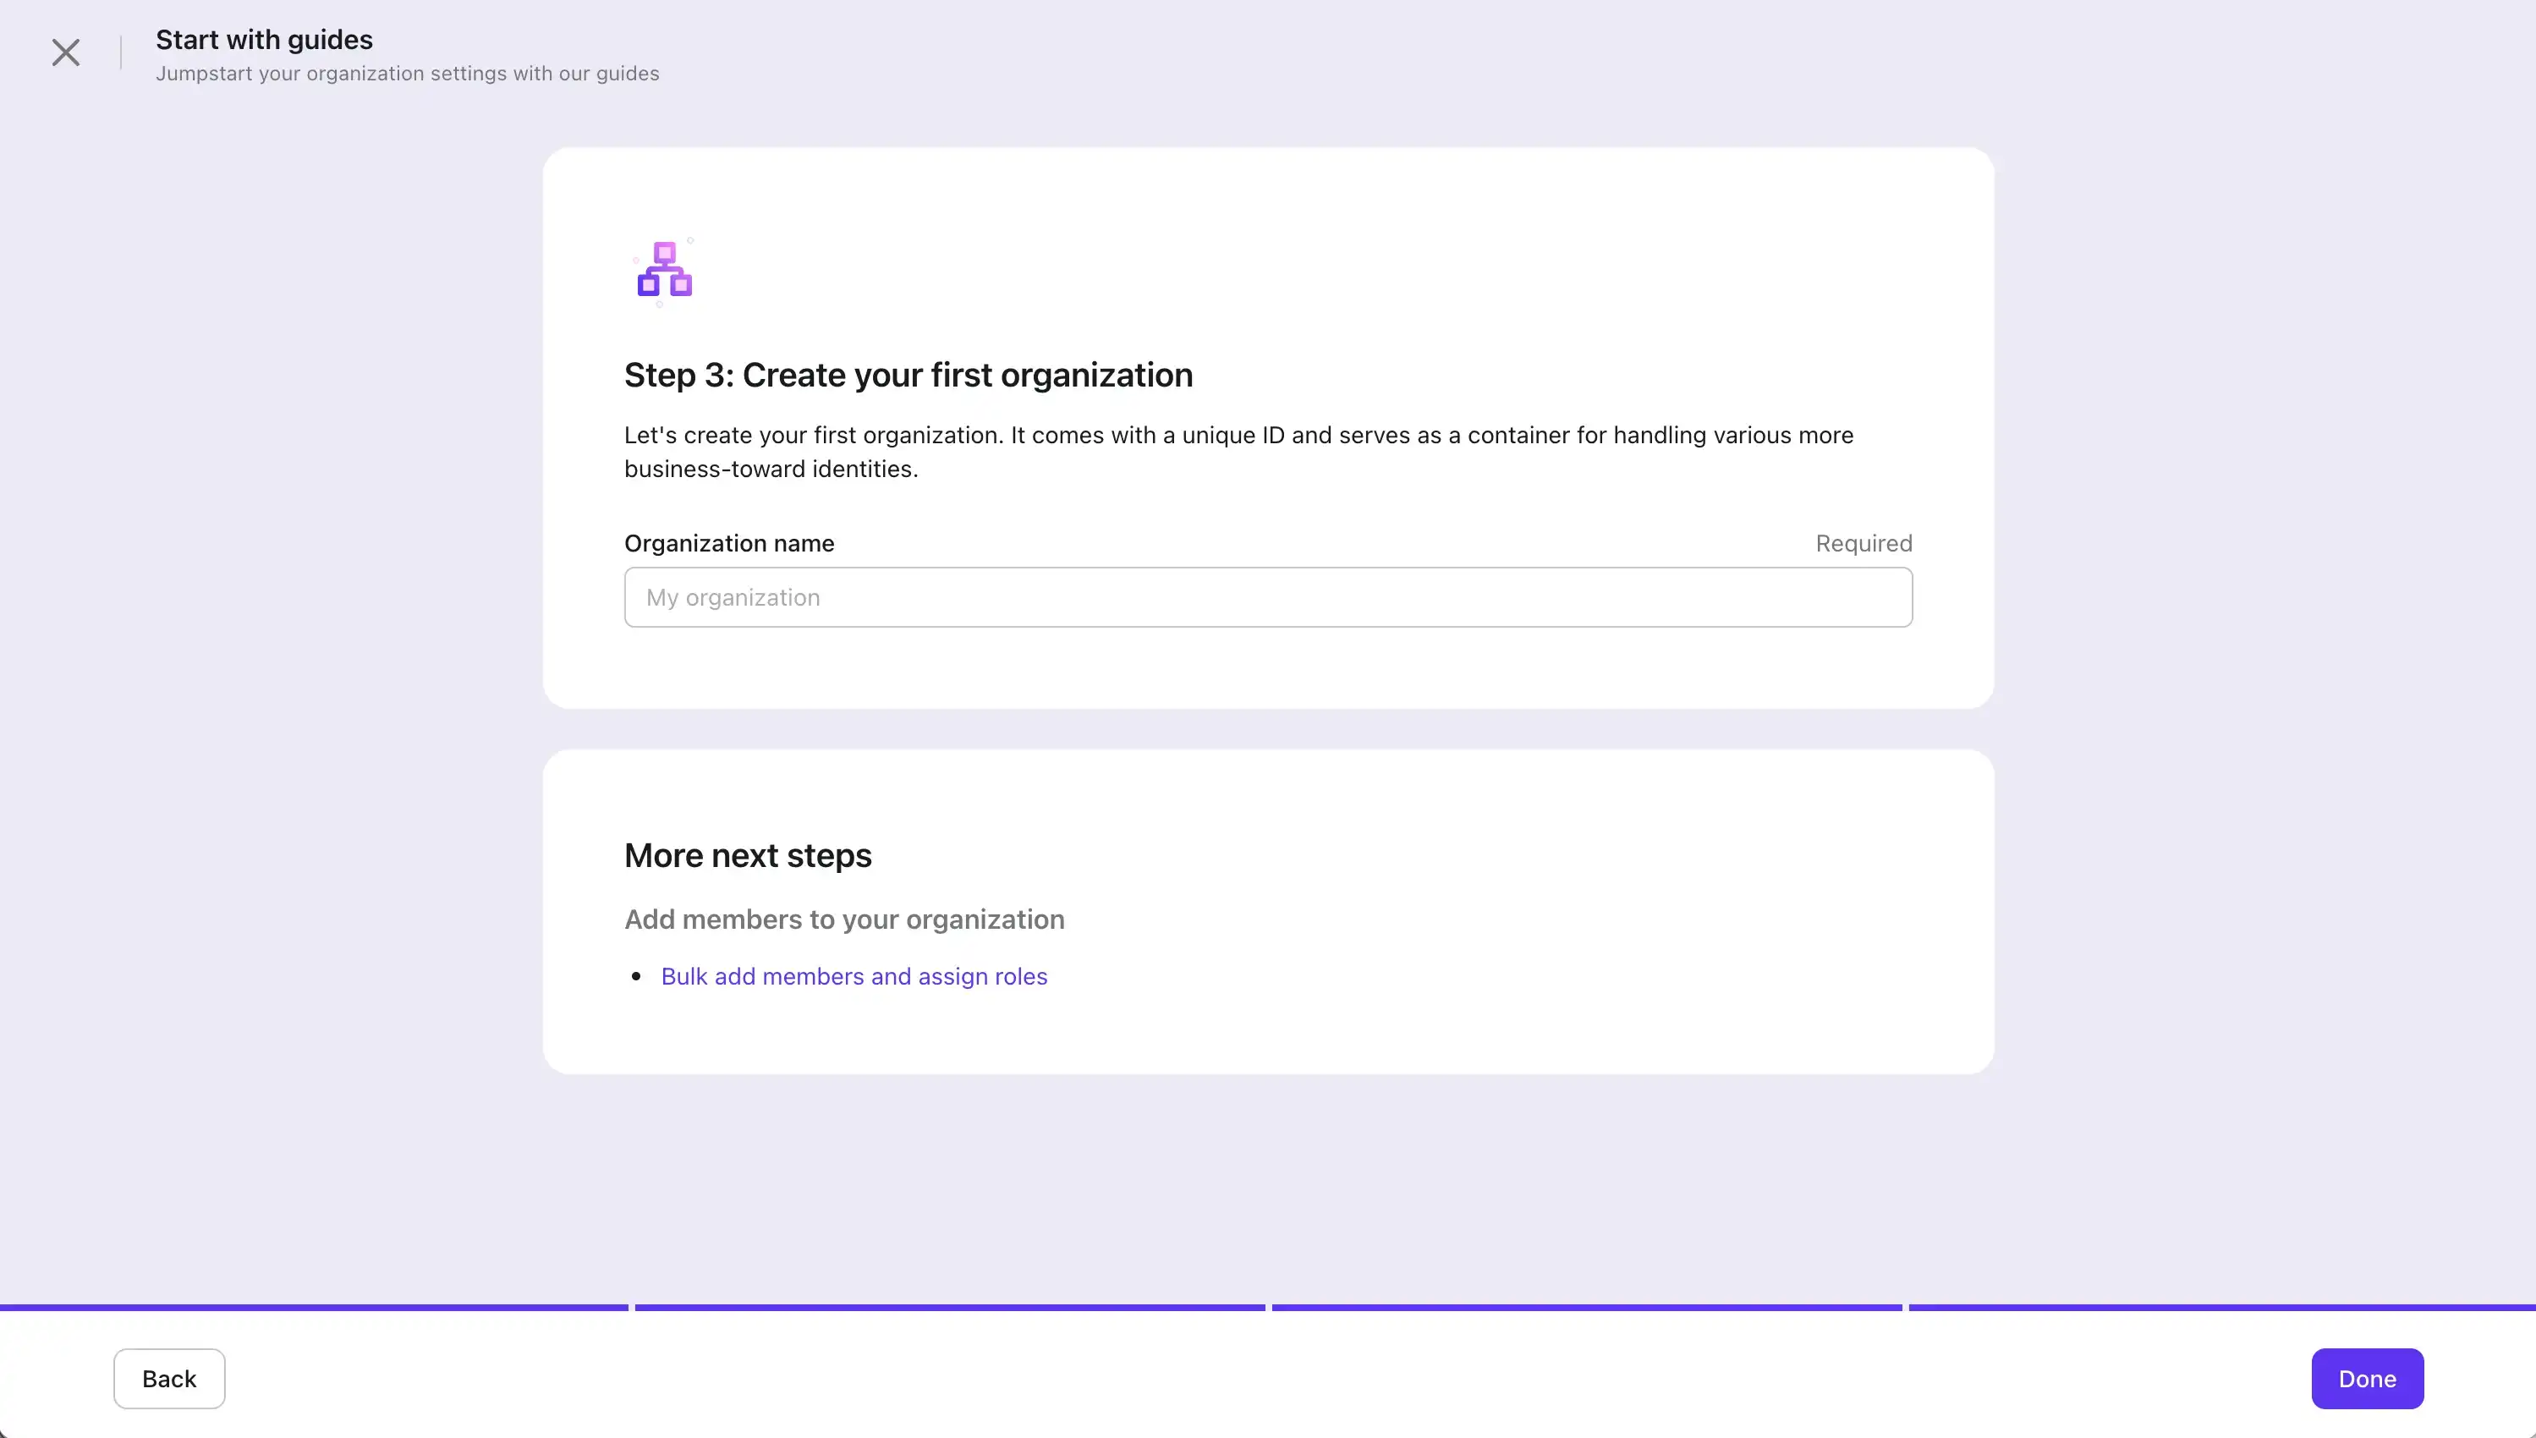Click into the Organization name input field

click(1267, 597)
